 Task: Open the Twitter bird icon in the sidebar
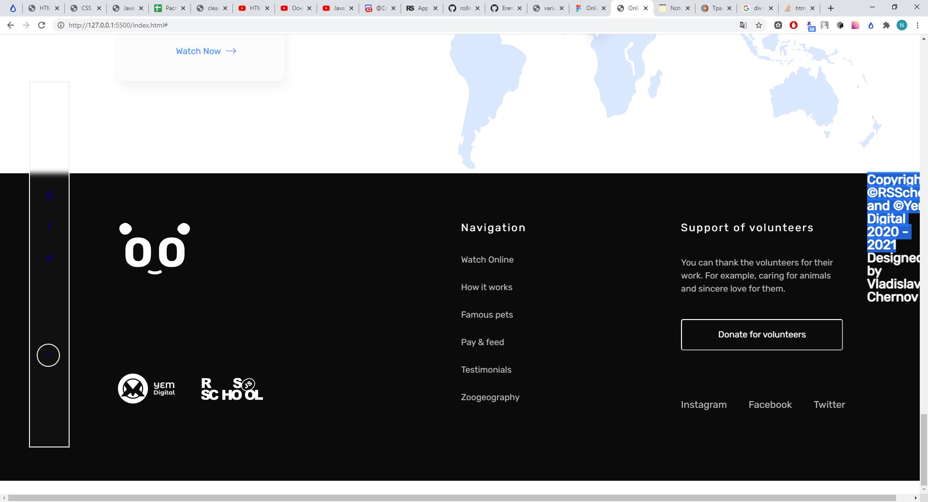[x=49, y=258]
